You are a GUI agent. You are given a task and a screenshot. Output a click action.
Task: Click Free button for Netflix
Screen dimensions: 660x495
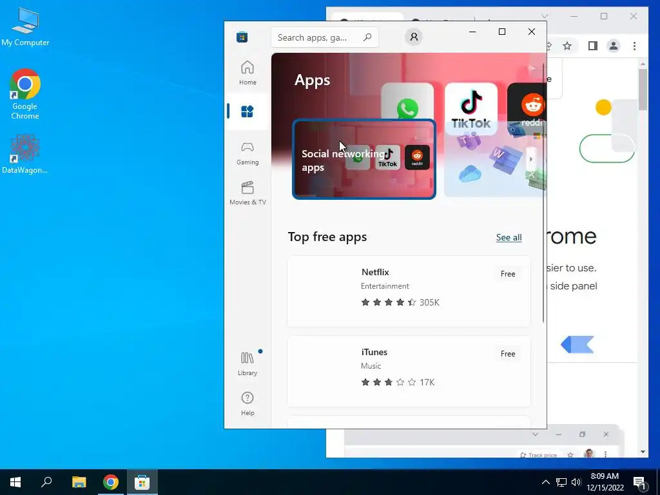coord(508,273)
